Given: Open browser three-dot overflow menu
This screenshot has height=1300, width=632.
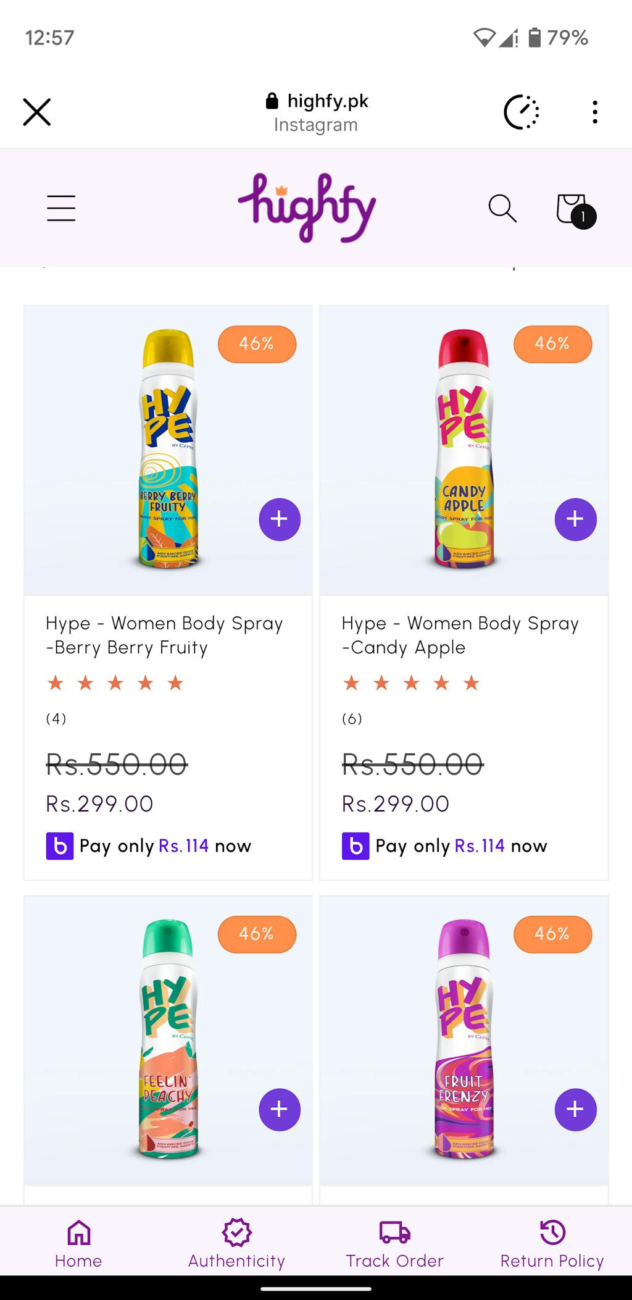Looking at the screenshot, I should [594, 112].
